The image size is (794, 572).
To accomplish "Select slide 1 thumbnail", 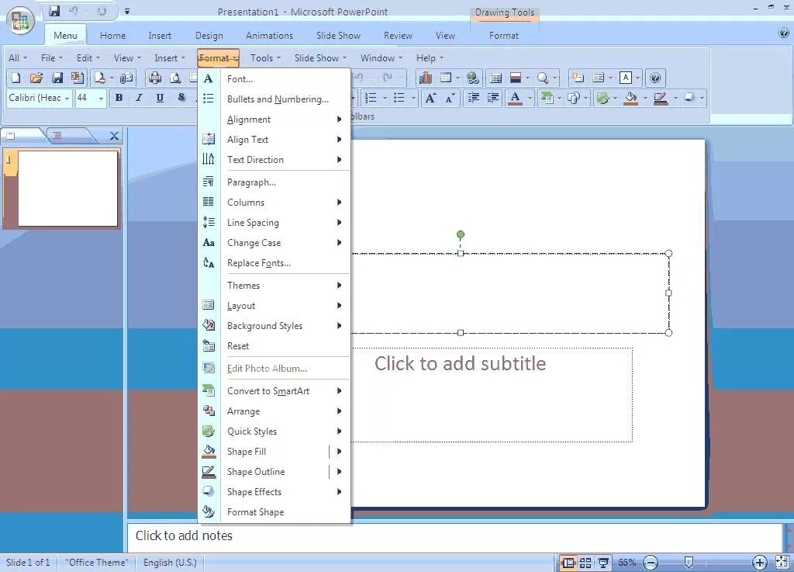I will tap(68, 189).
